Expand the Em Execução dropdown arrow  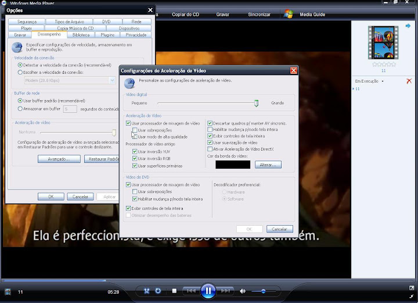tap(383, 81)
